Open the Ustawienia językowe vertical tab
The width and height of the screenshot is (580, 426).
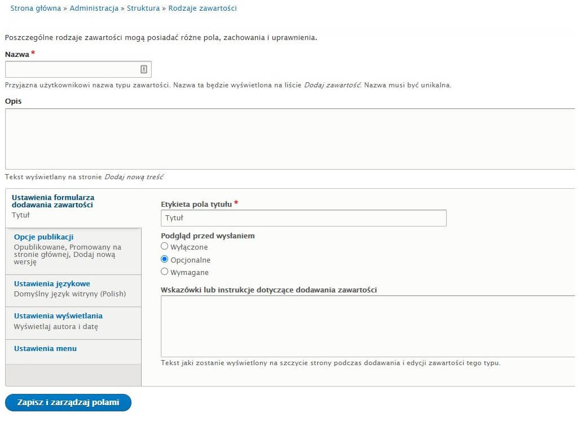(73, 291)
